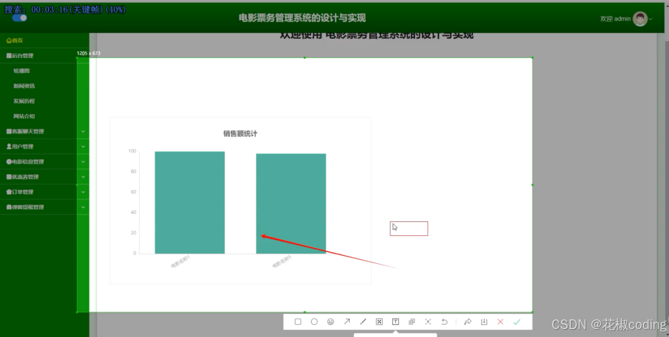Open the dropdown arrow beside the admin avatar
Screen dimensions: 669x337
pyautogui.click(x=651, y=19)
